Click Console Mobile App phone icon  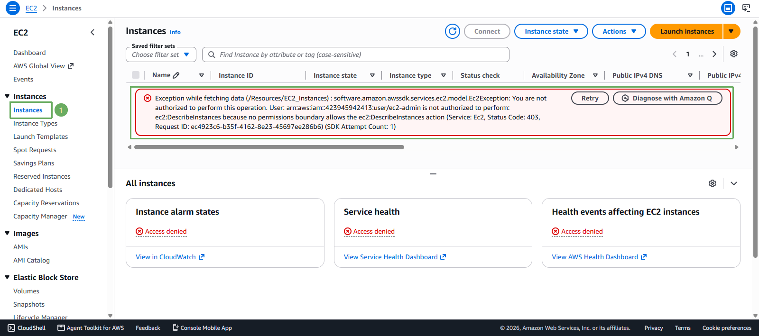pyautogui.click(x=176, y=328)
